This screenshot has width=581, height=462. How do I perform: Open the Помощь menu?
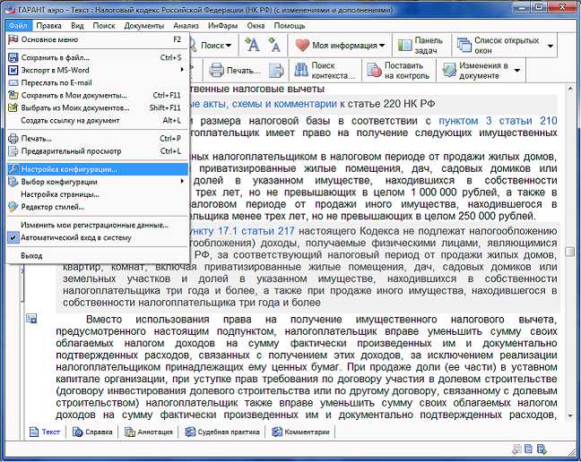pyautogui.click(x=290, y=26)
